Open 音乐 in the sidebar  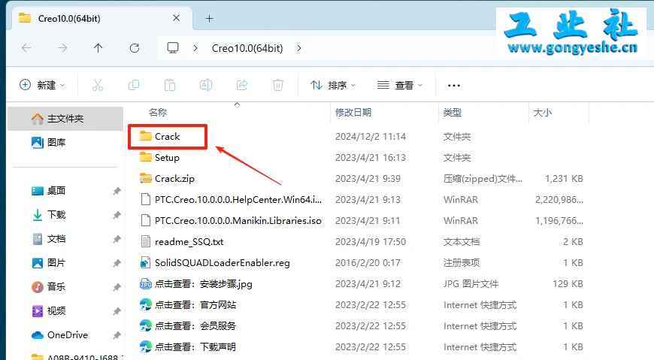point(49,286)
